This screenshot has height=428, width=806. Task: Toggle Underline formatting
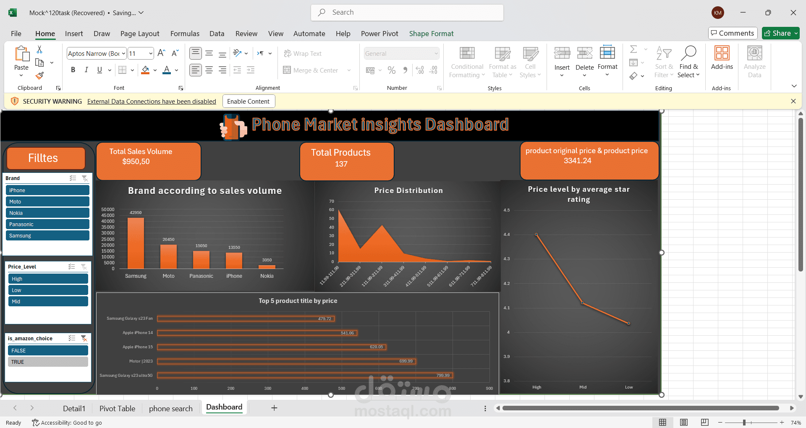coord(99,70)
